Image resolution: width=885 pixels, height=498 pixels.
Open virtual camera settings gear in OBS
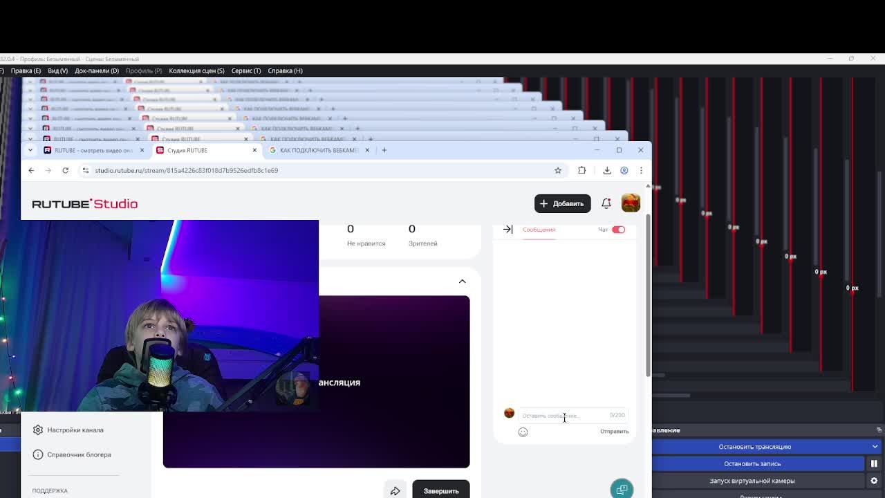874,481
